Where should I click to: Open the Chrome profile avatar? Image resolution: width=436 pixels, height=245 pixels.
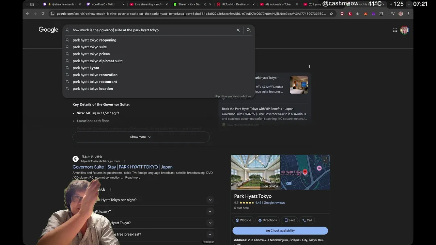(401, 14)
